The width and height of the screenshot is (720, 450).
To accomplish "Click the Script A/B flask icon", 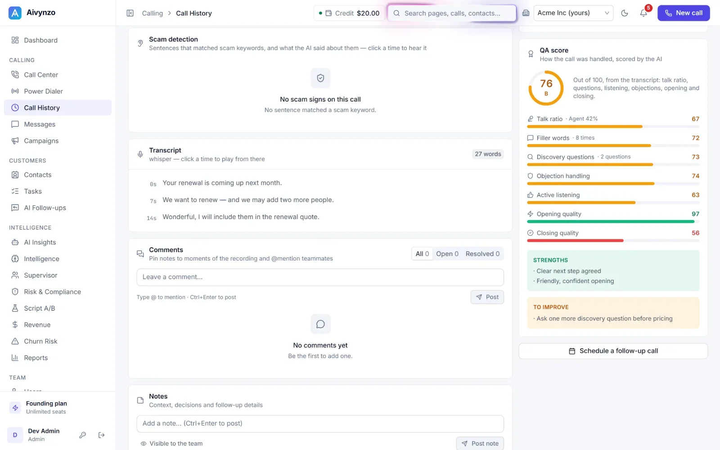I will click(x=15, y=308).
